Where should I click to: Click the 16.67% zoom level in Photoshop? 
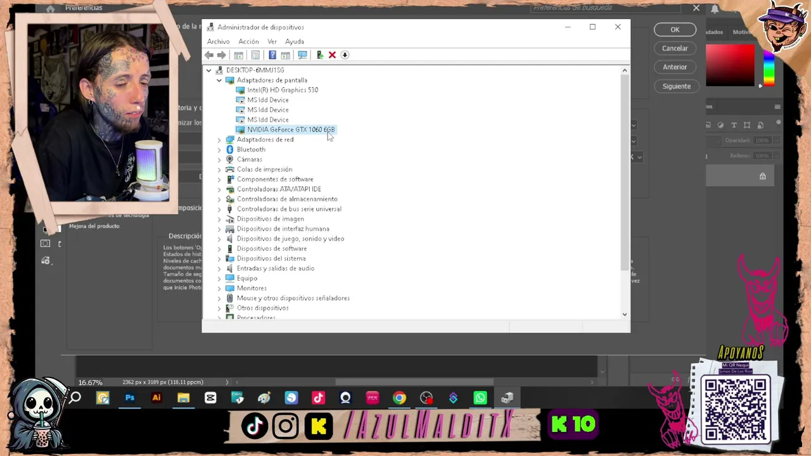pyautogui.click(x=90, y=383)
